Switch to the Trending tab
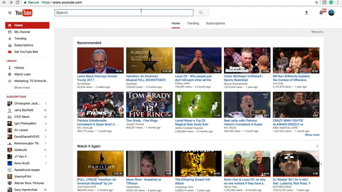 pos(193,23)
